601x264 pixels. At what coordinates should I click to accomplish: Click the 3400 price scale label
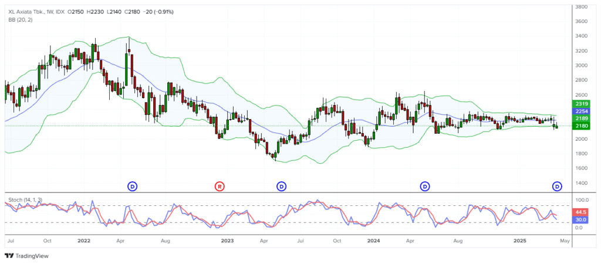pyautogui.click(x=582, y=36)
